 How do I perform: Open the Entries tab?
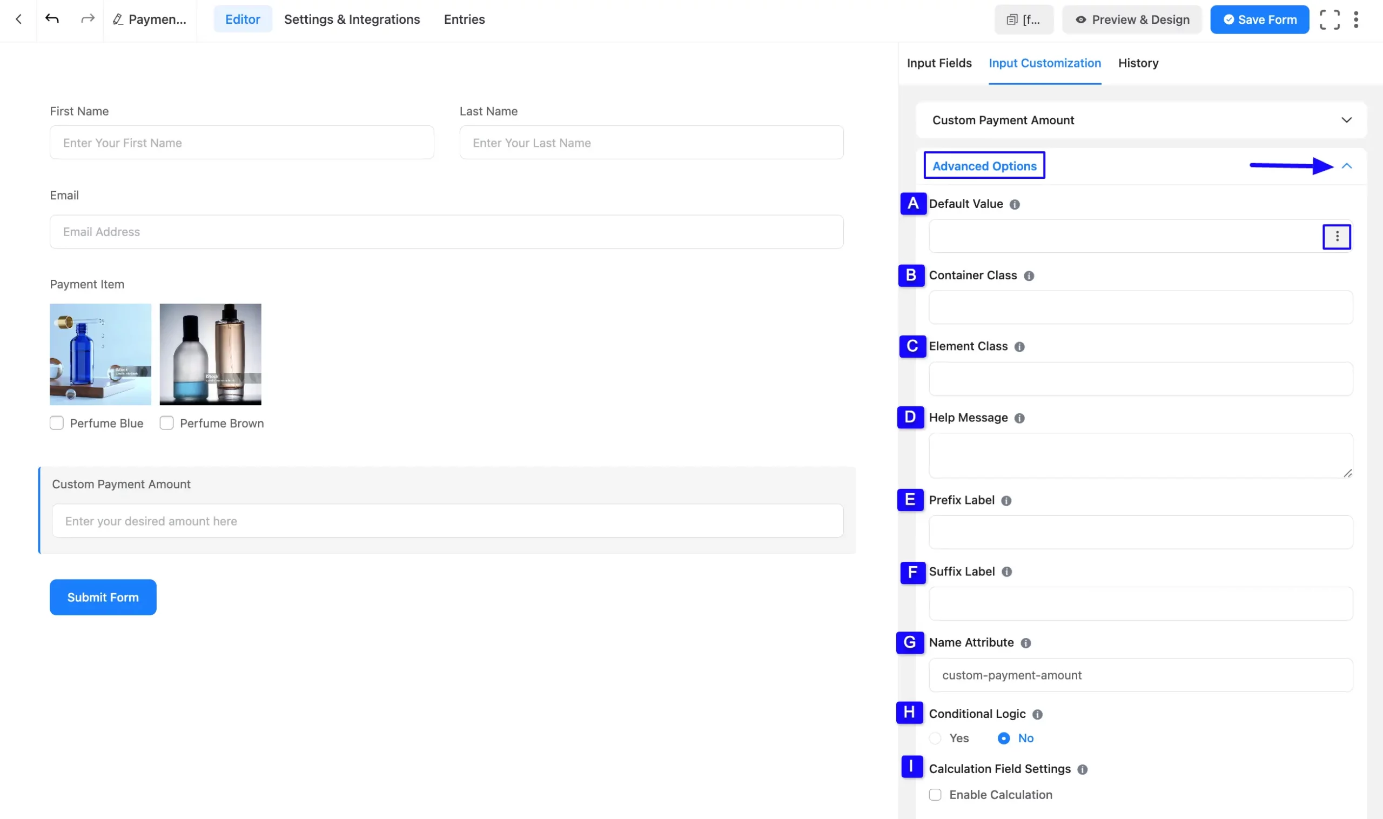click(x=464, y=19)
